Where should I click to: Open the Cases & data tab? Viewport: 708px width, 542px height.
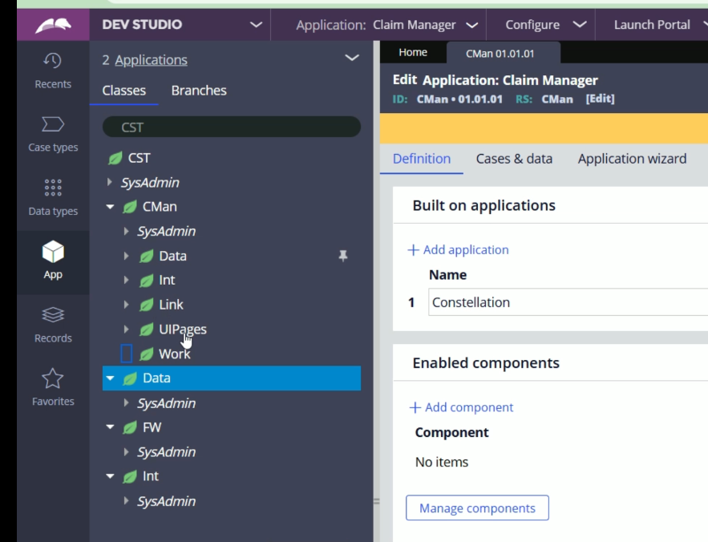point(514,159)
